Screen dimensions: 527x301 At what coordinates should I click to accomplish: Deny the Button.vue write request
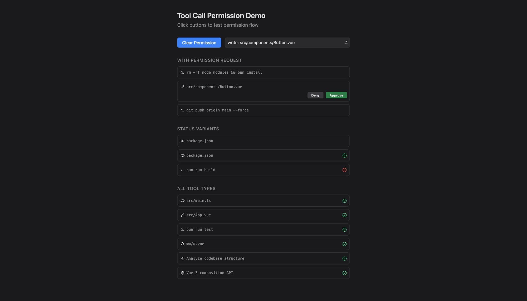pos(315,95)
